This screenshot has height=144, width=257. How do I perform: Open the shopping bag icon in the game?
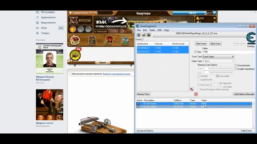(92, 40)
